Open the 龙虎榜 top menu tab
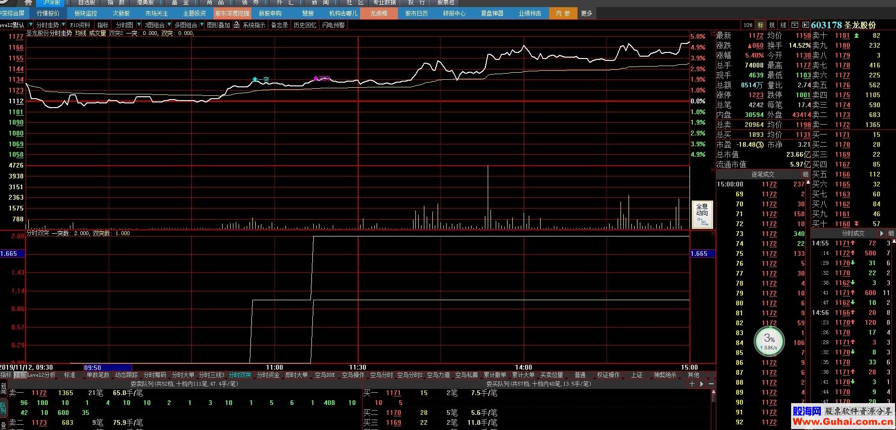The width and height of the screenshot is (896, 430). (379, 13)
